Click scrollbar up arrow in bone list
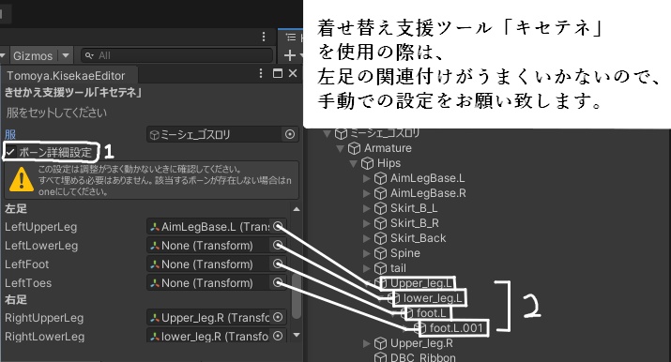 point(297,209)
